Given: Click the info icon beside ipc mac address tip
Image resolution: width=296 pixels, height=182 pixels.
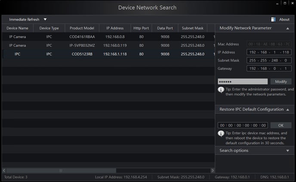Looking at the screenshot, I should point(221,133).
